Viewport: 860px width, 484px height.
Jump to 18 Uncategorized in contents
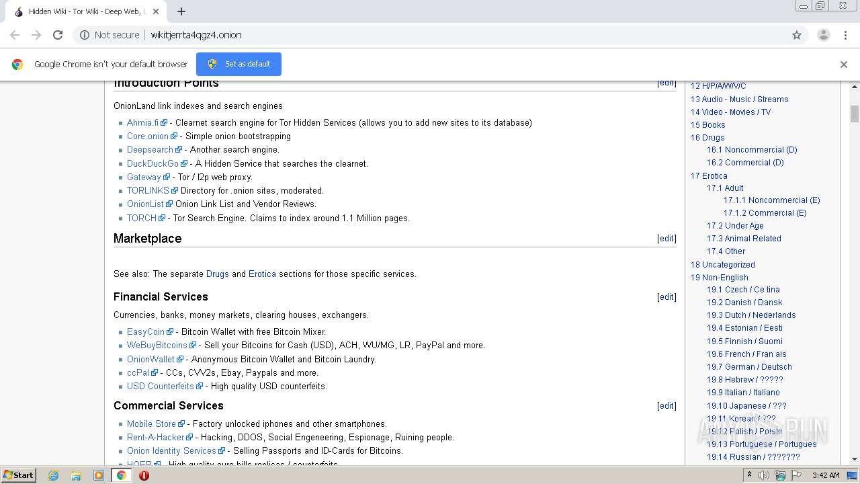click(723, 264)
